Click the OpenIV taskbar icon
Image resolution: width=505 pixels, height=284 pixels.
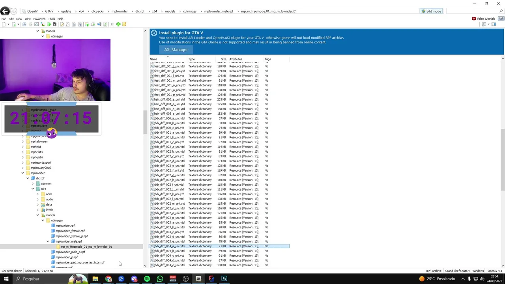pos(198,279)
